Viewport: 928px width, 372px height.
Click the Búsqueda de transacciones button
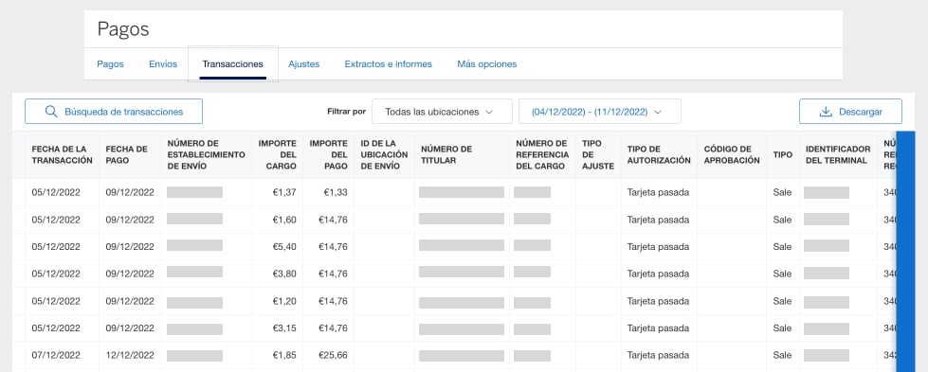(114, 111)
